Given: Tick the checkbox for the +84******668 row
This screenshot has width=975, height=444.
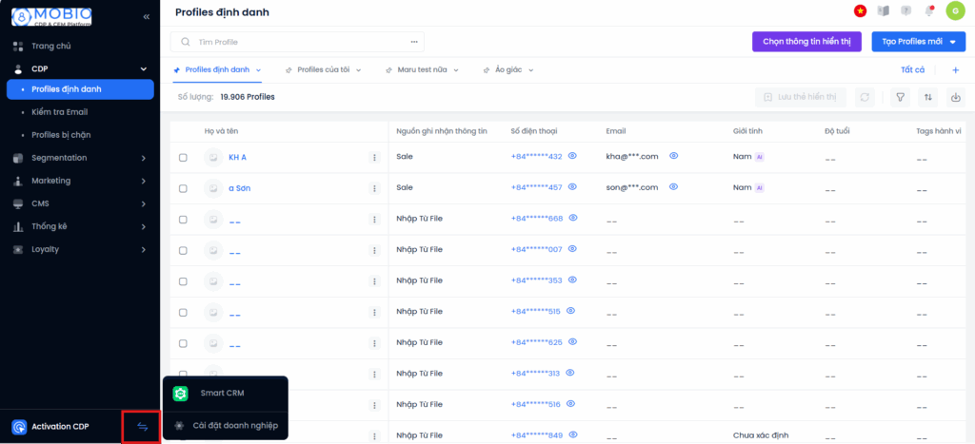Looking at the screenshot, I should click(x=183, y=220).
